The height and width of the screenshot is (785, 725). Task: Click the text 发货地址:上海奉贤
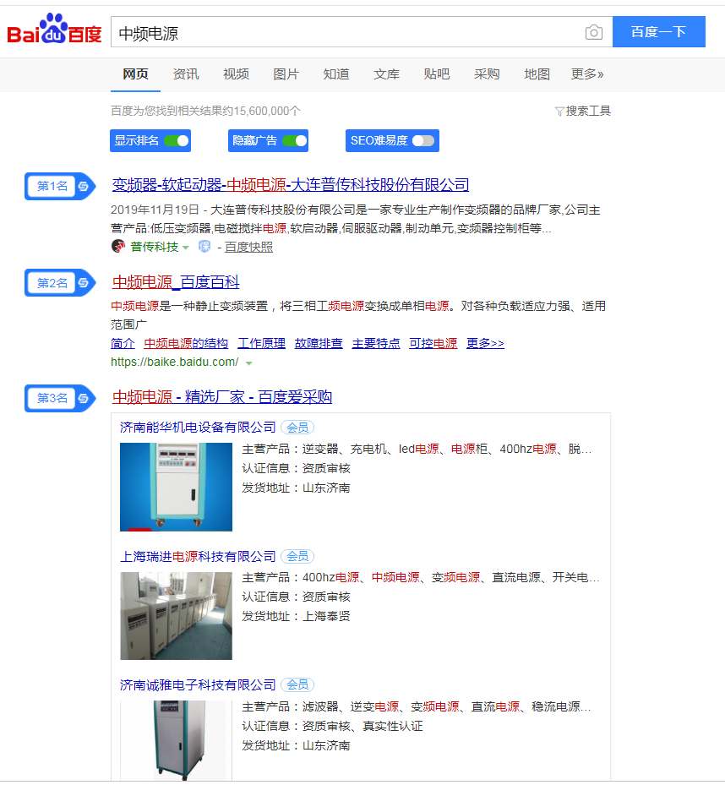click(296, 616)
